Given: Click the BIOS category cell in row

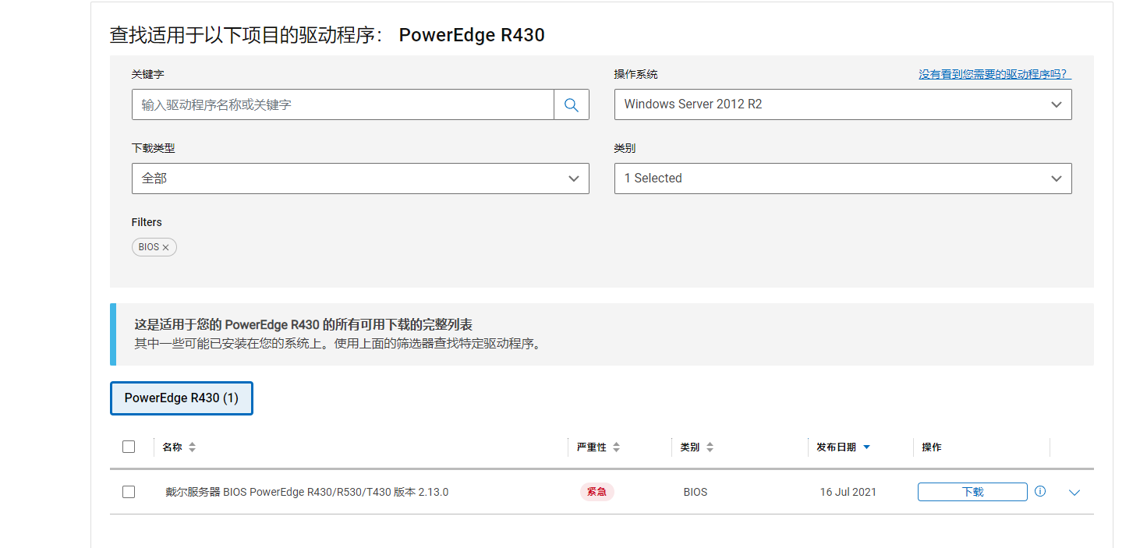Looking at the screenshot, I should click(696, 492).
